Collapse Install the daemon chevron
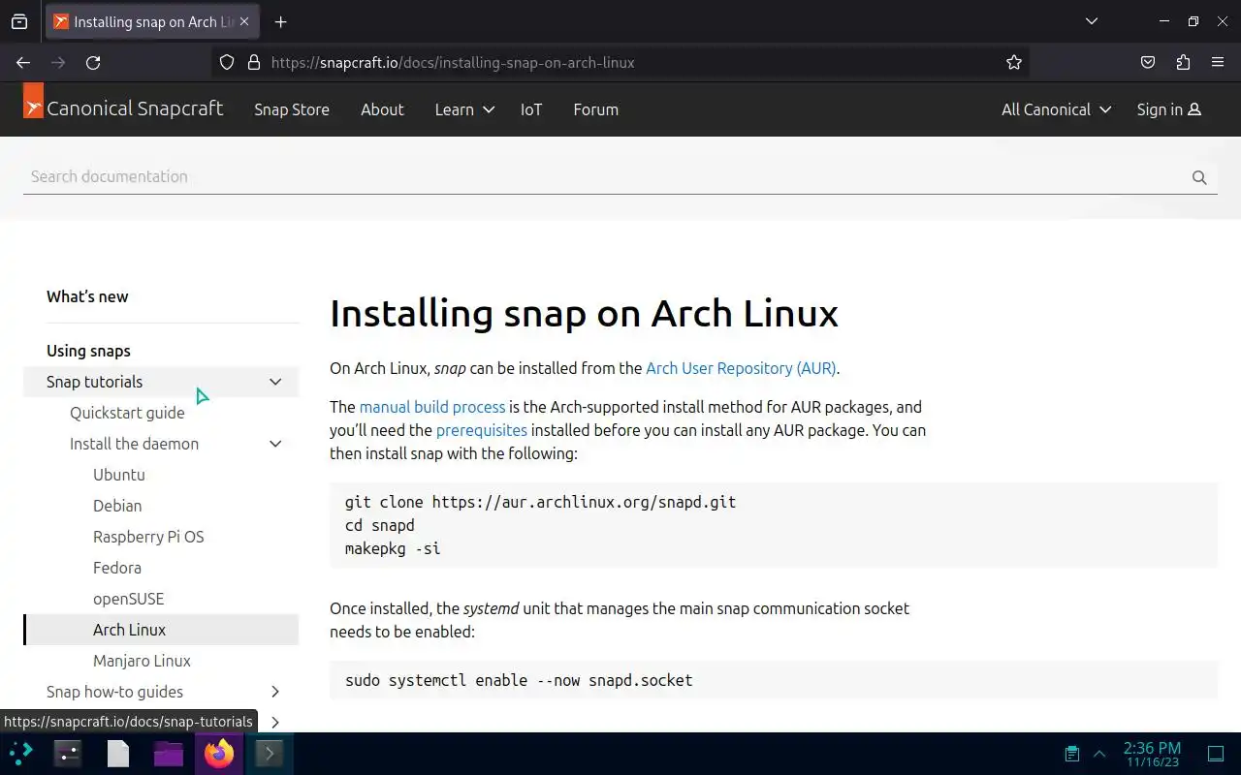 pyautogui.click(x=275, y=444)
